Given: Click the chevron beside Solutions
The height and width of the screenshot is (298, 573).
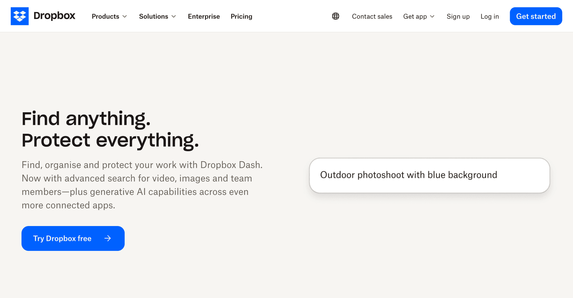Looking at the screenshot, I should coord(174,17).
